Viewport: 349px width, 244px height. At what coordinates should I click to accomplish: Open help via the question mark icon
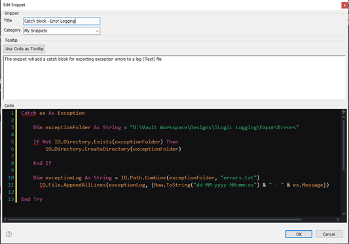9,234
